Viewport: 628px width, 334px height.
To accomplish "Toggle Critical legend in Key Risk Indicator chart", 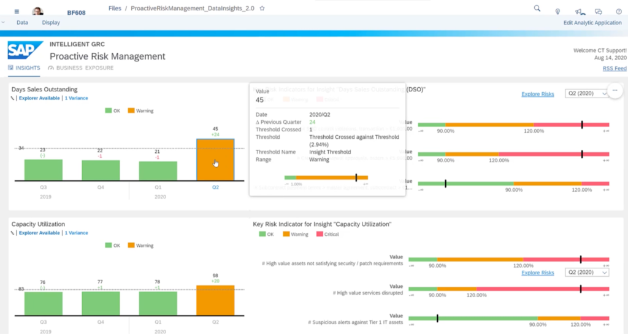I will coord(327,234).
